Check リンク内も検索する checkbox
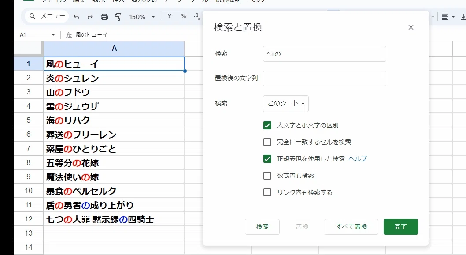The image size is (466, 255). [x=267, y=192]
